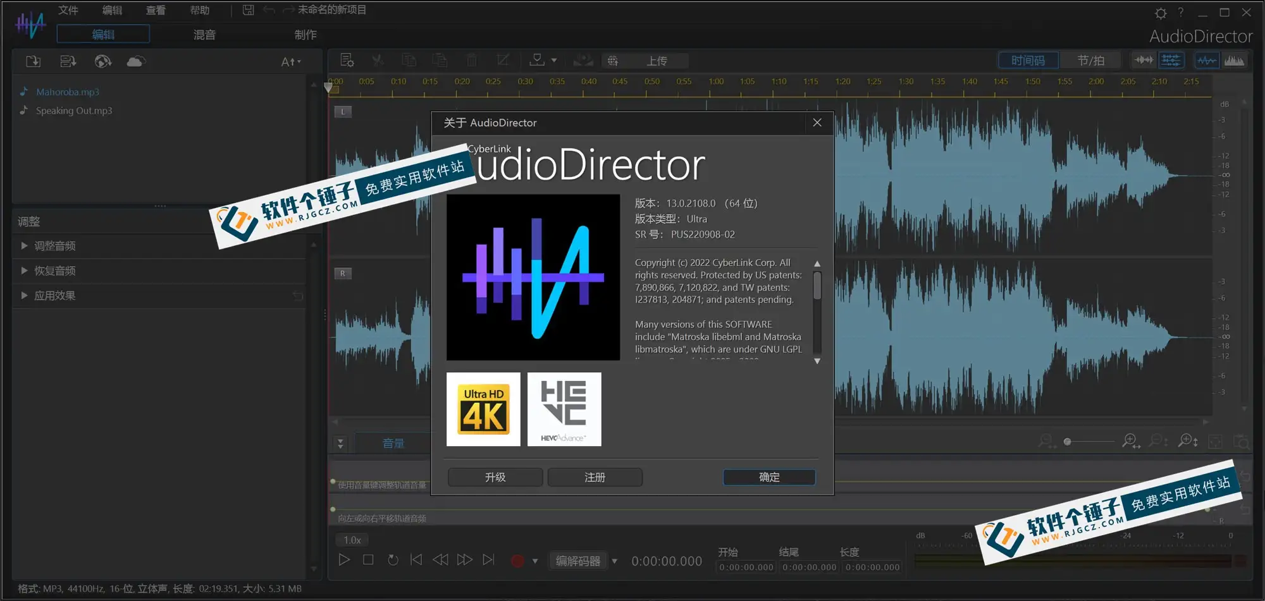This screenshot has height=601, width=1265.
Task: Open the 帮助 menu
Action: 199,10
